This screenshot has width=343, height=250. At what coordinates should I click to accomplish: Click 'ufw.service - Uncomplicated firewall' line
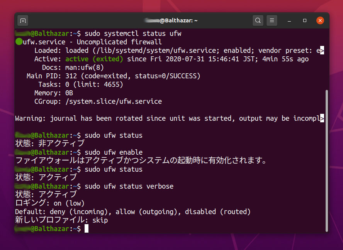(88, 42)
